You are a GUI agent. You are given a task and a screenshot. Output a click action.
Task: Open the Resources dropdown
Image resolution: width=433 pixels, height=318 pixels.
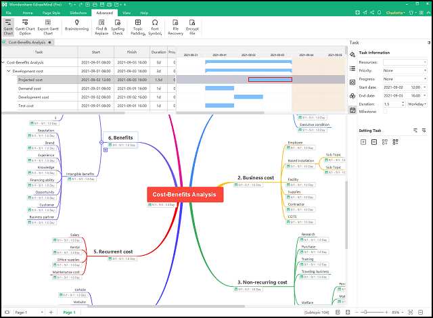point(405,62)
